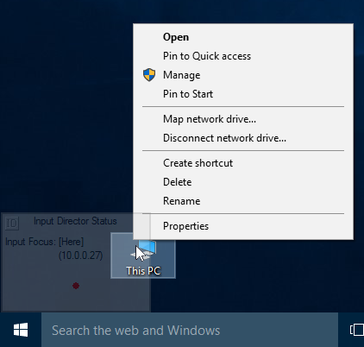Click the 10.0.0.27 address text
Viewport: 364px width, 347px height.
(80, 256)
